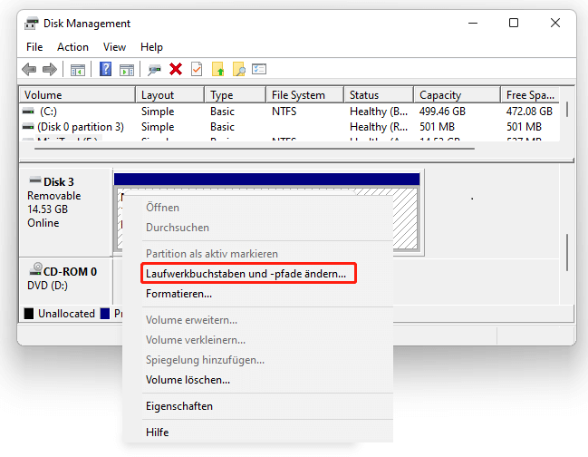Screen dimensions: 588x457
Task: Click the 501 MB capacity cell
Action: point(437,127)
